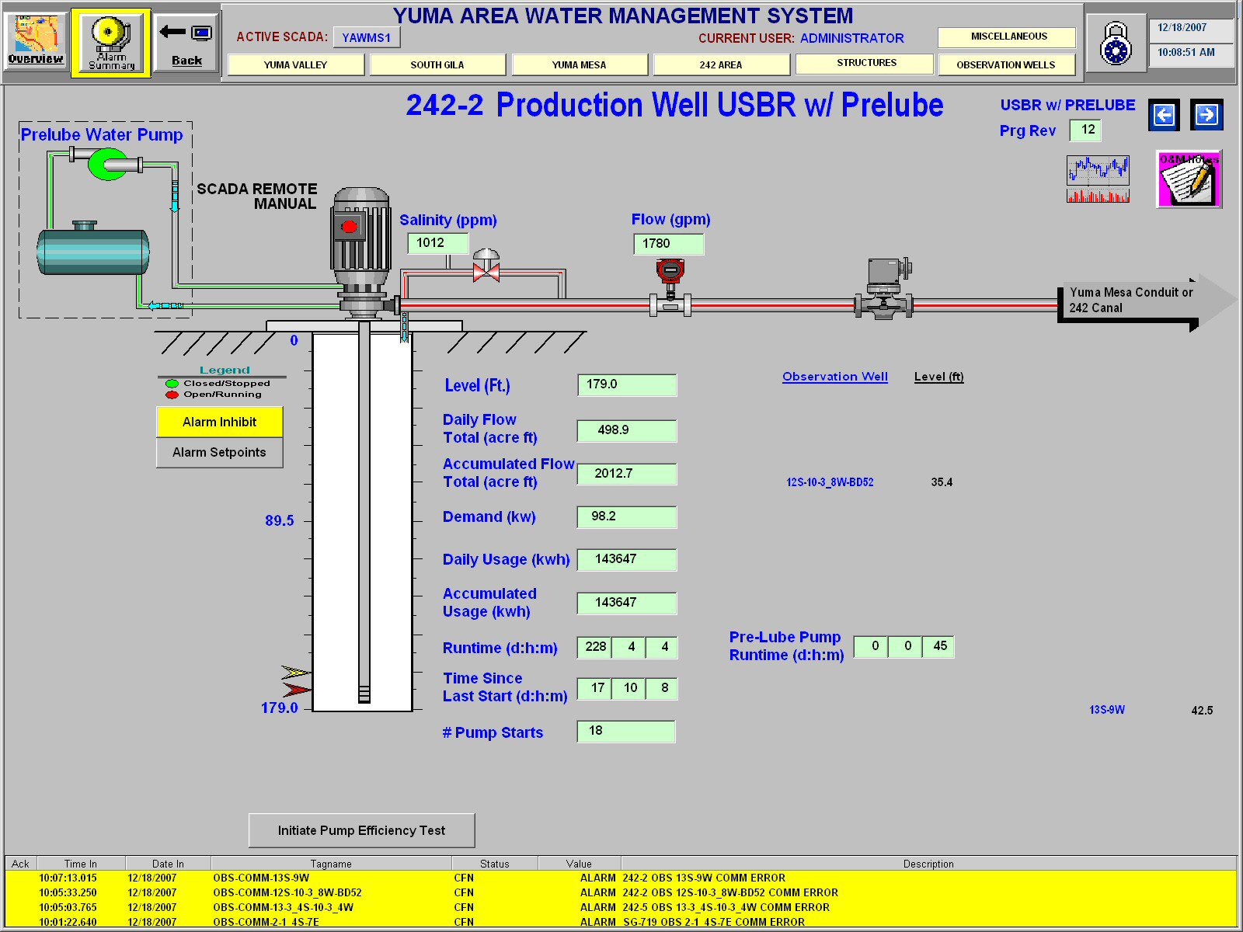Open the Yuma Valley tab

tap(295, 65)
